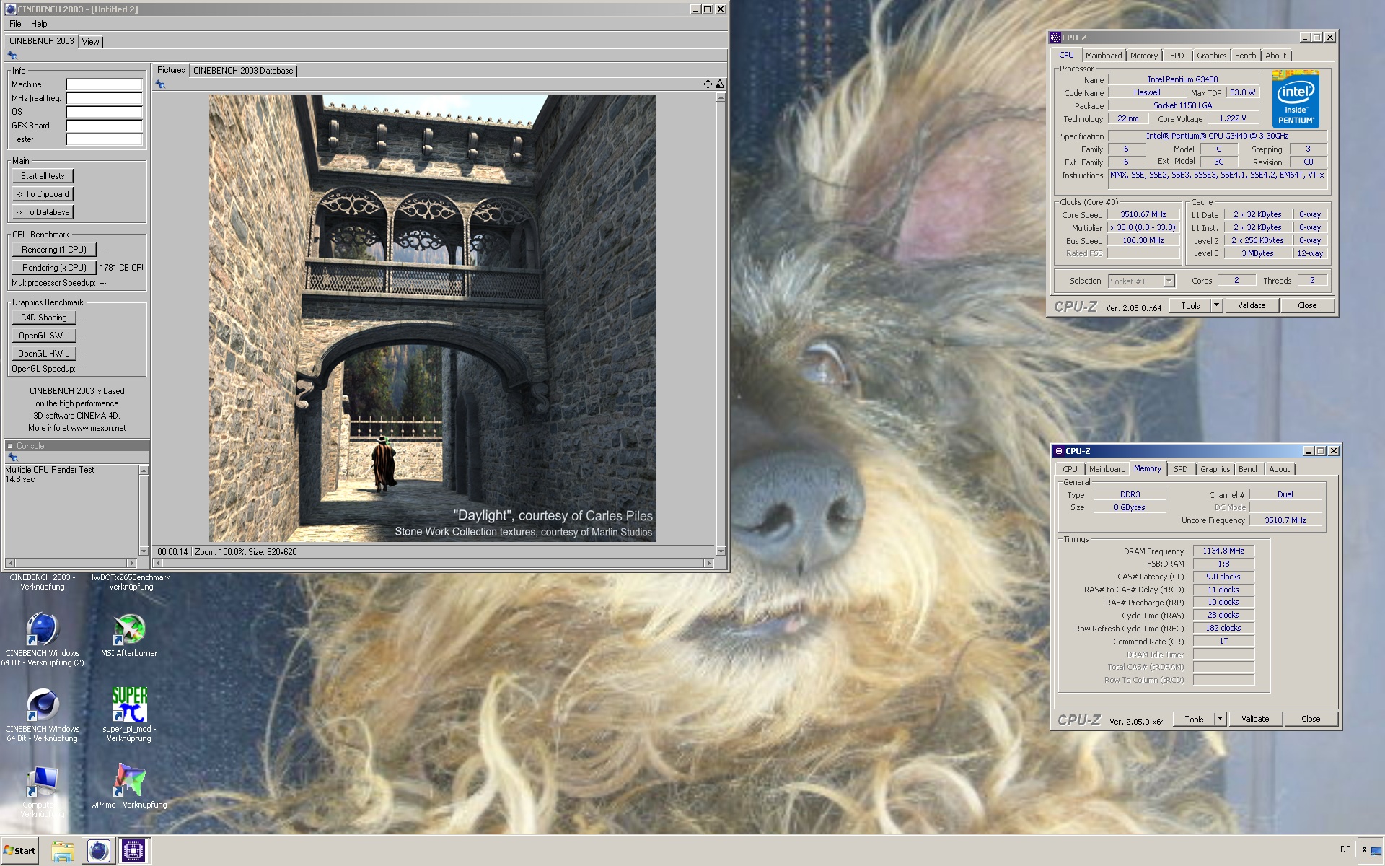Screen dimensions: 1385x866
Task: Select the Pictures tab
Action: point(171,70)
